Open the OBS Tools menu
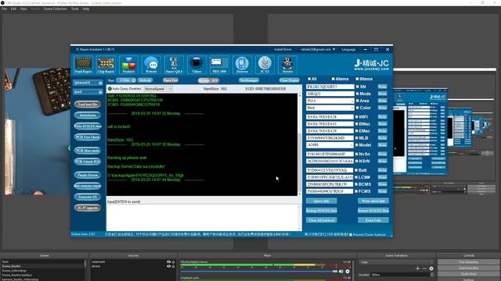 coord(75,9)
